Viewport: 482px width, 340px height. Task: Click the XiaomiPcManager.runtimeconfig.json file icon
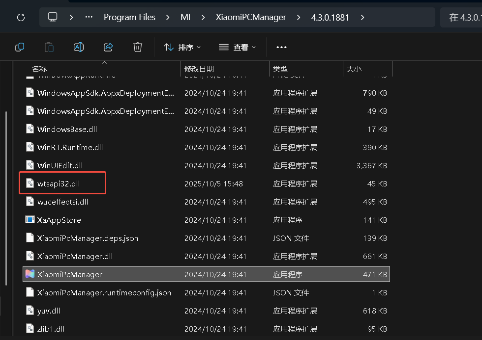[30, 292]
